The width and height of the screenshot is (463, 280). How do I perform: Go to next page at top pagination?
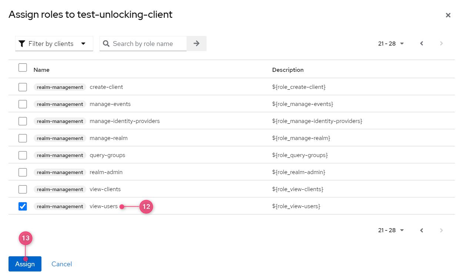click(x=441, y=44)
